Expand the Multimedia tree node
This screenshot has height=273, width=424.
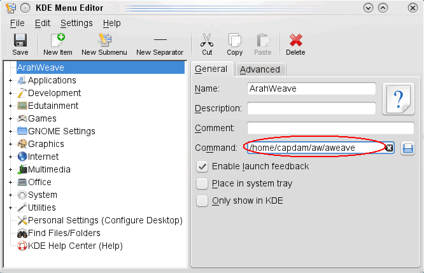coord(10,169)
